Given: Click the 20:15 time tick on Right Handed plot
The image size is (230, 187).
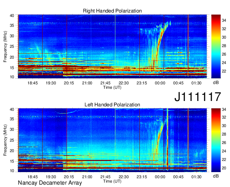Looking at the screenshot, I should point(69,83).
